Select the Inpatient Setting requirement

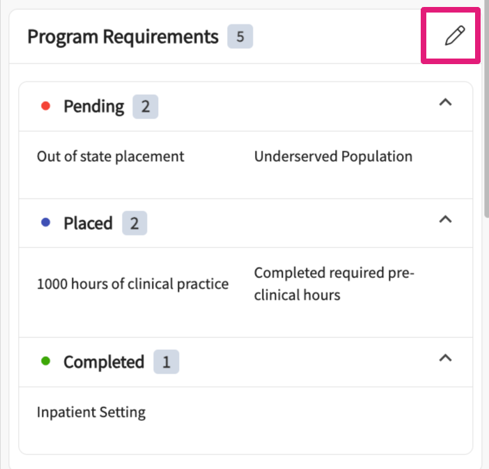click(91, 412)
